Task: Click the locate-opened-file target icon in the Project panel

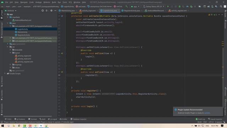Action: (43, 11)
